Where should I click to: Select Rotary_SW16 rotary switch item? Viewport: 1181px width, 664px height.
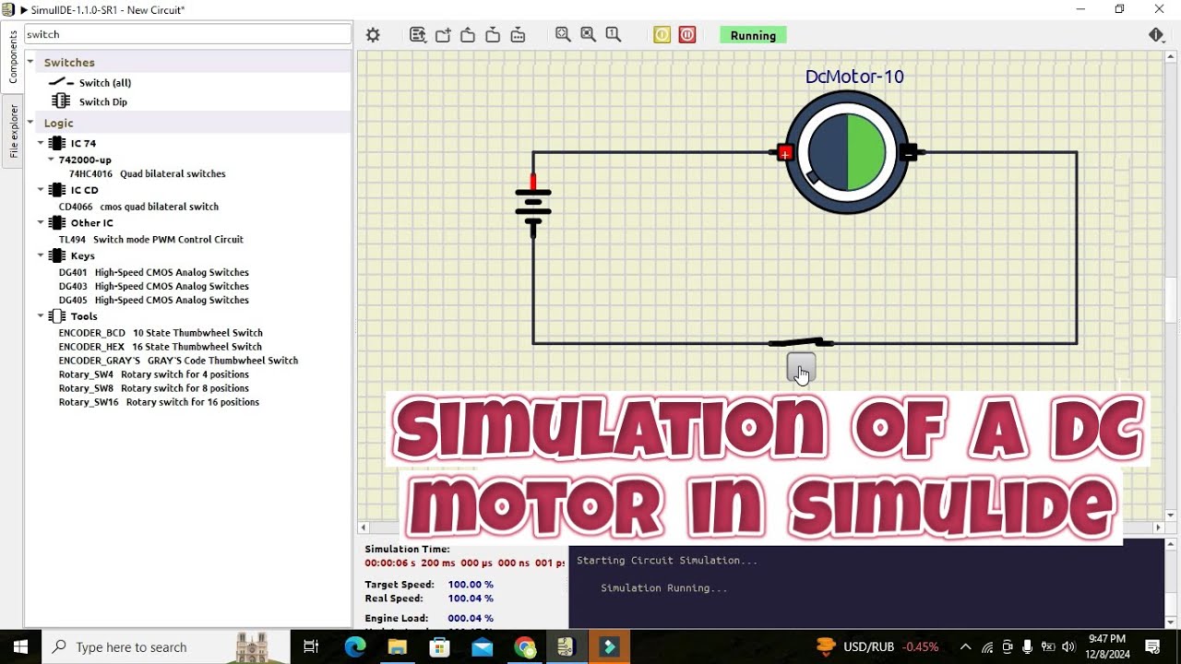click(159, 402)
